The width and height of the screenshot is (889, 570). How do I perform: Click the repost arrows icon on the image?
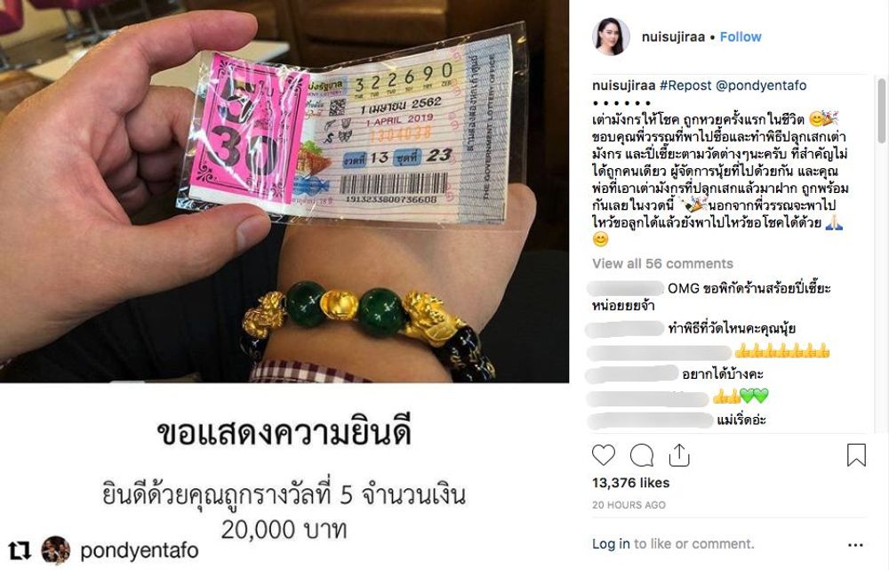click(20, 550)
